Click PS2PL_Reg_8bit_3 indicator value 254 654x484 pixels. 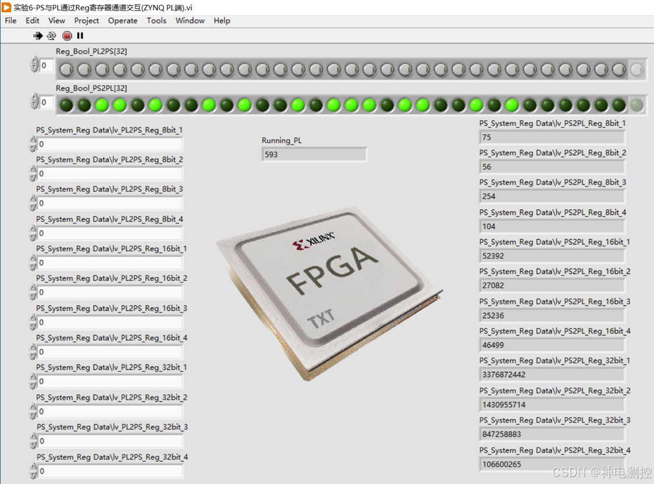click(552, 197)
